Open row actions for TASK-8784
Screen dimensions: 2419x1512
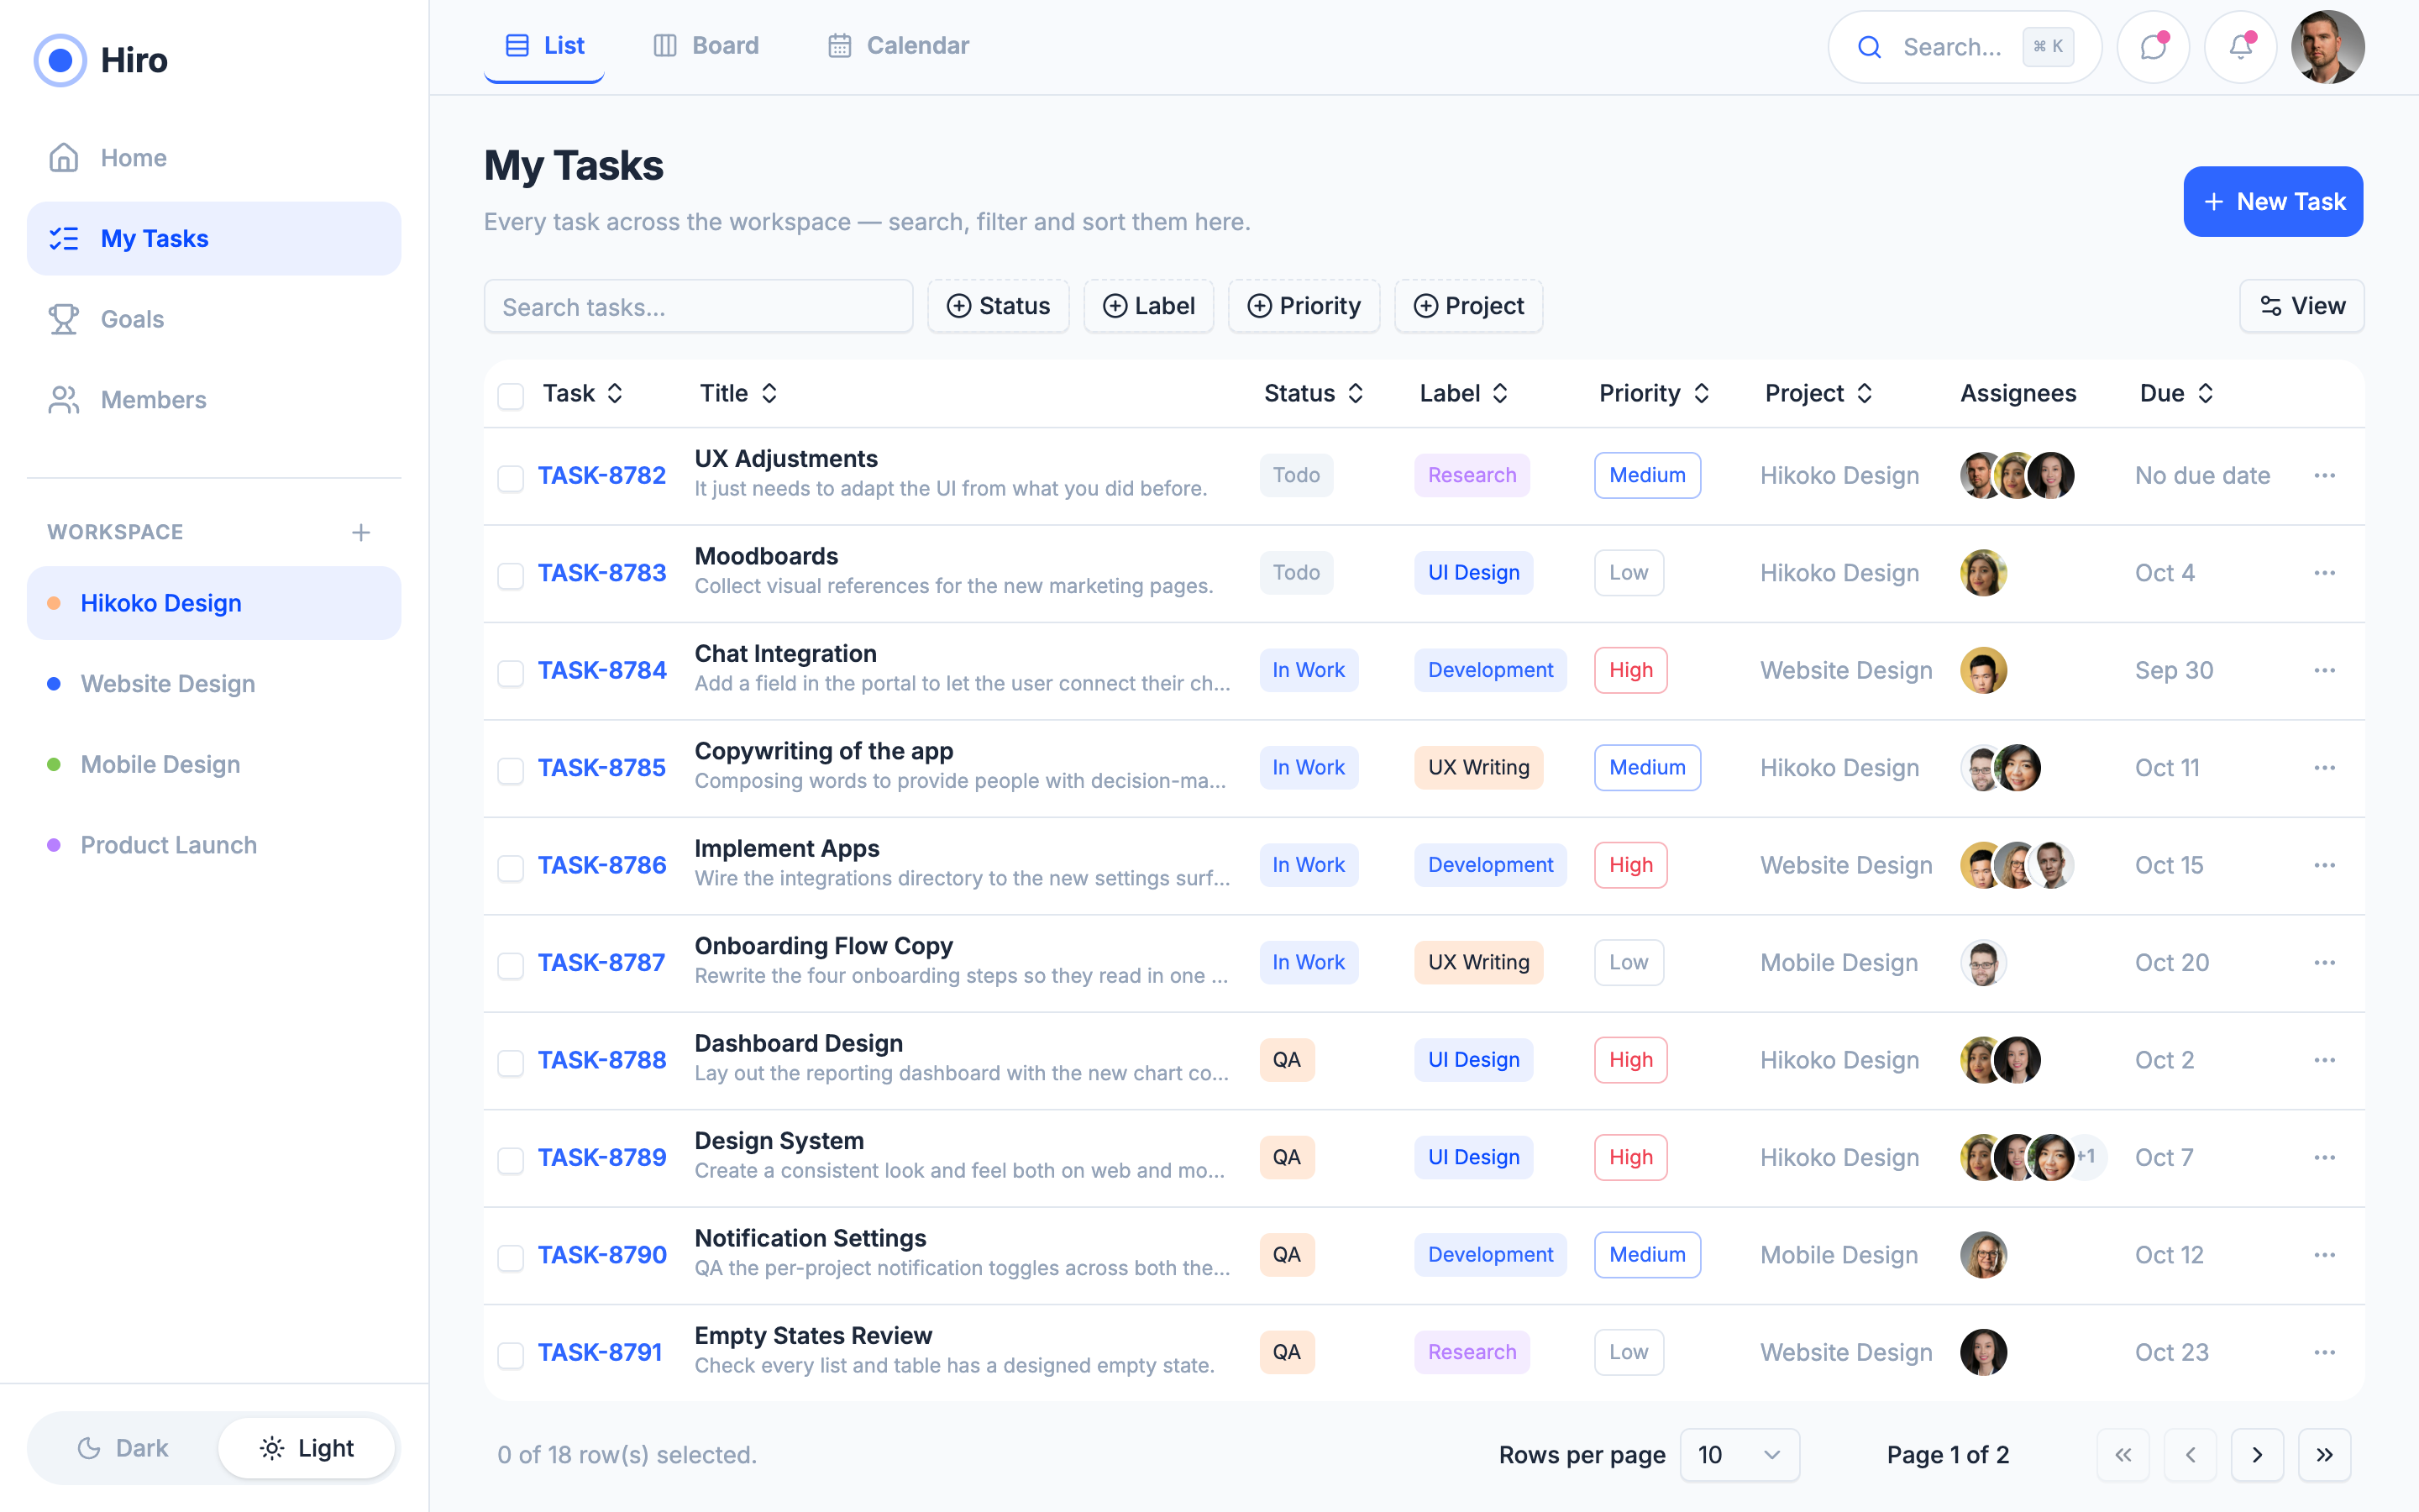(2324, 670)
